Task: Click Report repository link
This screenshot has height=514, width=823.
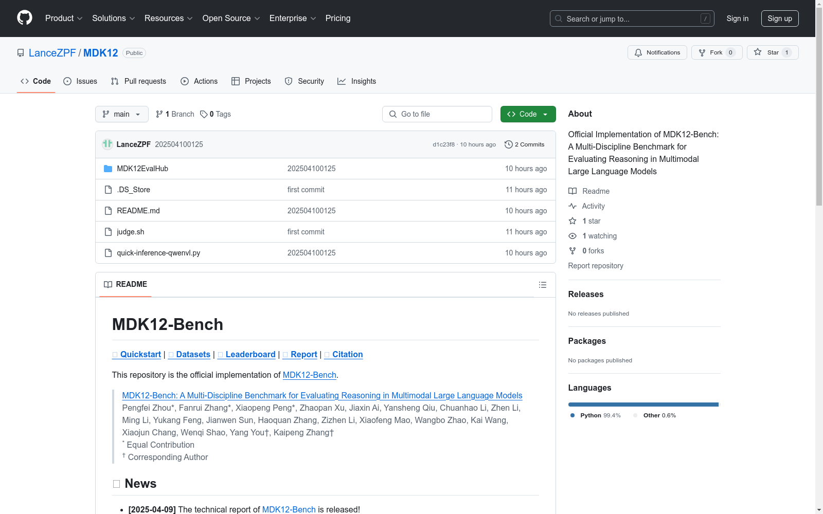Action: point(596,266)
